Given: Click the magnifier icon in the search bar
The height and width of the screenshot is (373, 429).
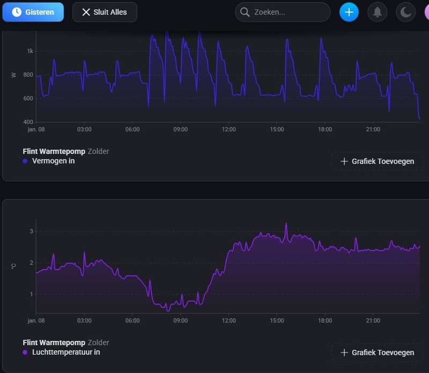Looking at the screenshot, I should click(245, 12).
